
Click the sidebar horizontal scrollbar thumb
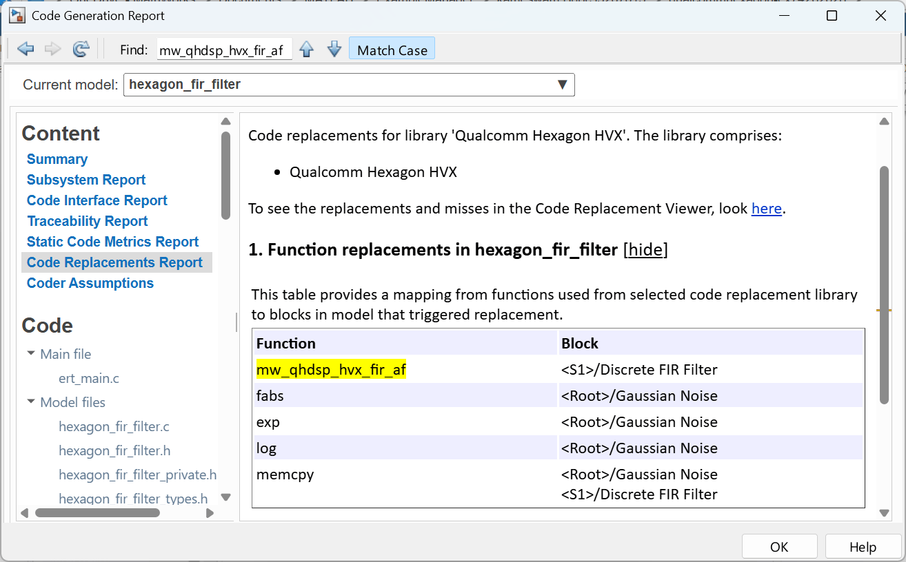[x=97, y=512]
